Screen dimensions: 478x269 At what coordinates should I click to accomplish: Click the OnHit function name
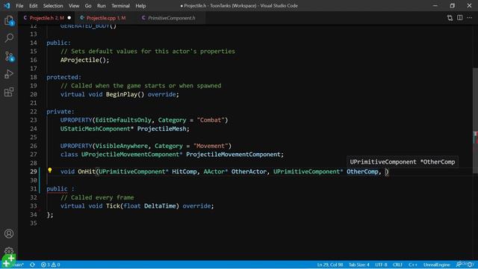coord(87,171)
